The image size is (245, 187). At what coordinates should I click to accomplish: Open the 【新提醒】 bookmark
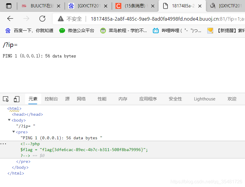pos(226,31)
